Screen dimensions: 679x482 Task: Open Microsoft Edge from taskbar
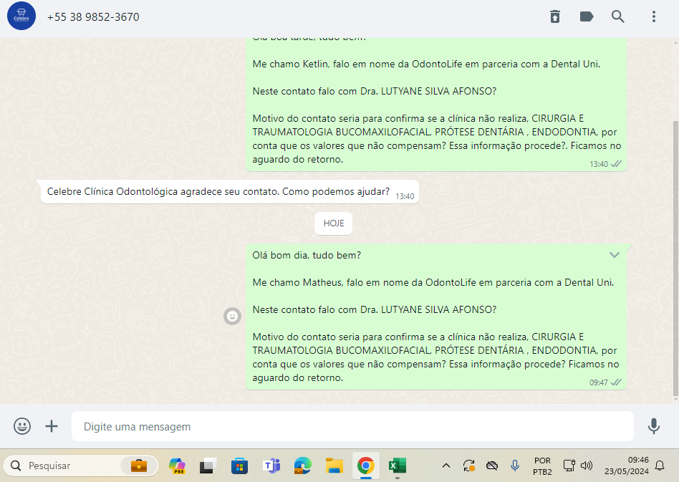(x=303, y=466)
